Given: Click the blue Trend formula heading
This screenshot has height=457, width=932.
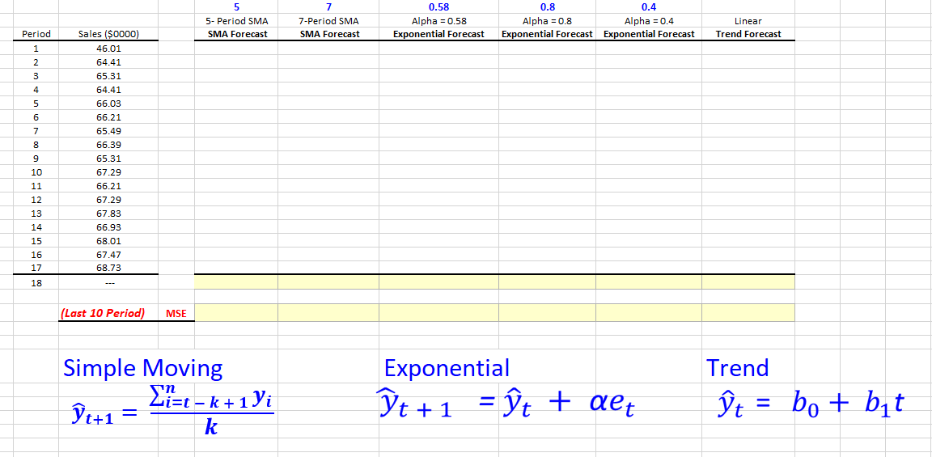Looking at the screenshot, I should tap(737, 368).
